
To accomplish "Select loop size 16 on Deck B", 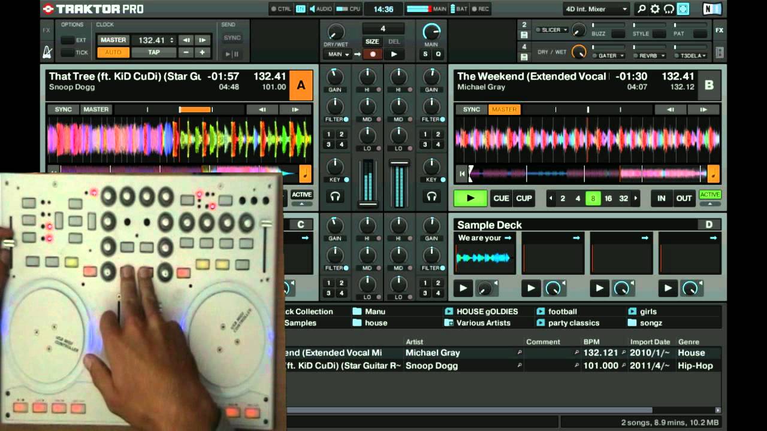I will 608,198.
